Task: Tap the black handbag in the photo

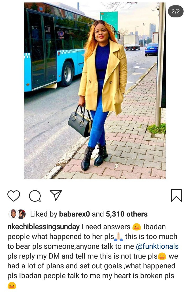Action: [80, 122]
